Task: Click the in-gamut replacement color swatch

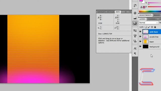Action: pos(144,7)
